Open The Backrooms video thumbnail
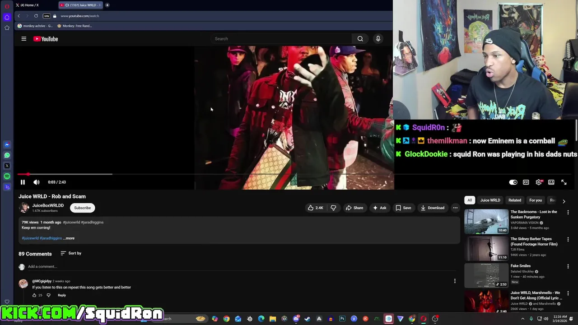The width and height of the screenshot is (578, 325). coord(486,221)
